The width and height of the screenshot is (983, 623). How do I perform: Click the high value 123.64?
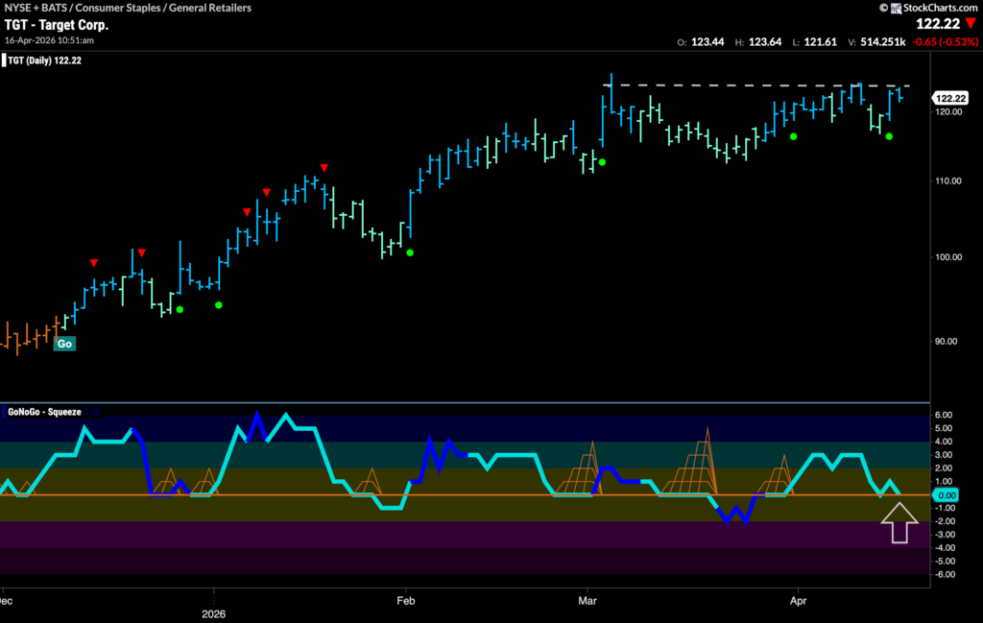(x=765, y=42)
